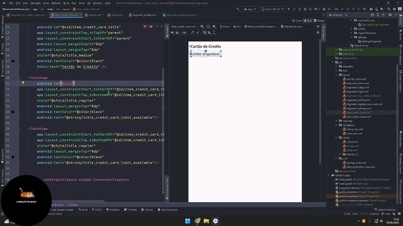Open MeuControleFinanceiro theme dropdown in design toolbar
The image size is (403, 226).
tap(261, 26)
